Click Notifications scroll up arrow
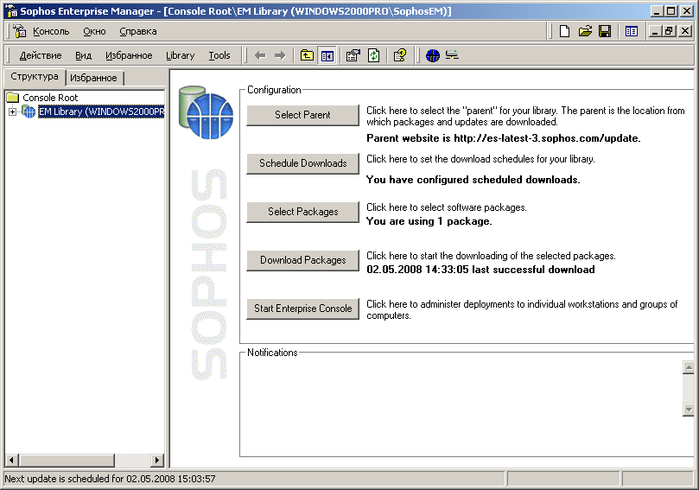 click(689, 367)
